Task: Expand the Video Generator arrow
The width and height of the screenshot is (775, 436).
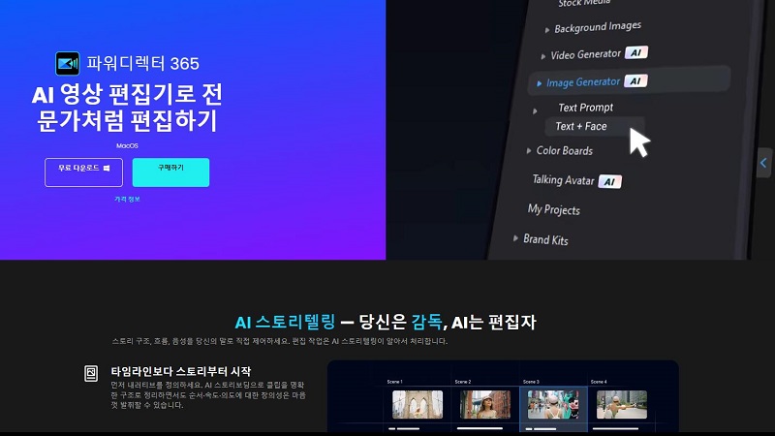Action: [543, 56]
